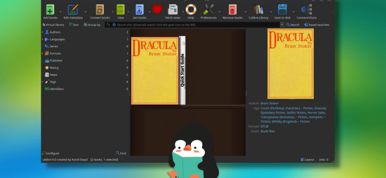Expand the Authors category

tap(43, 32)
